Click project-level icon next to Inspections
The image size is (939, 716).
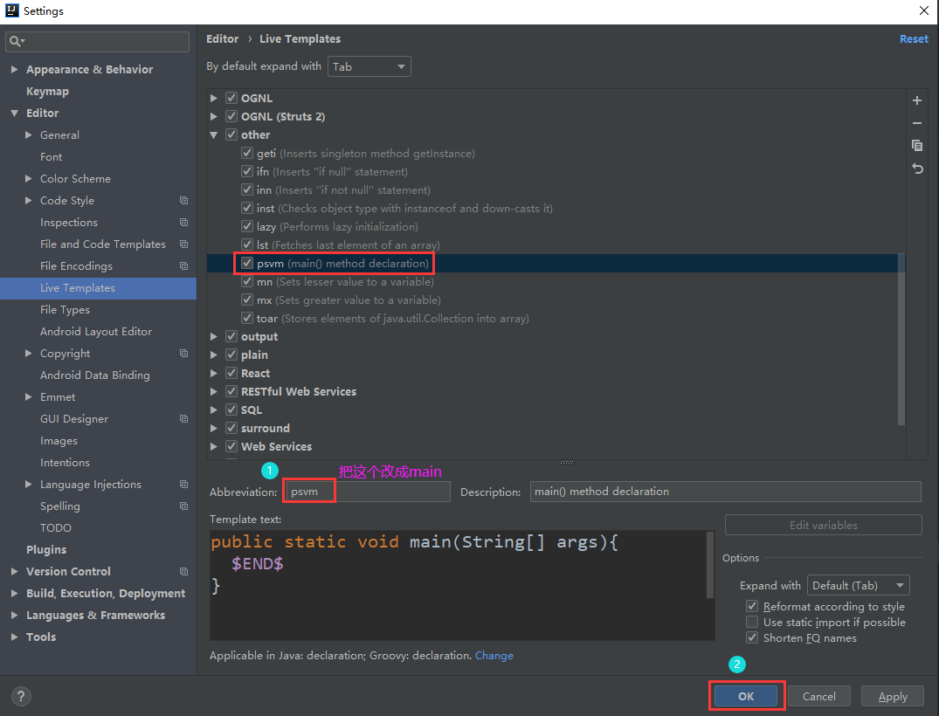[183, 223]
